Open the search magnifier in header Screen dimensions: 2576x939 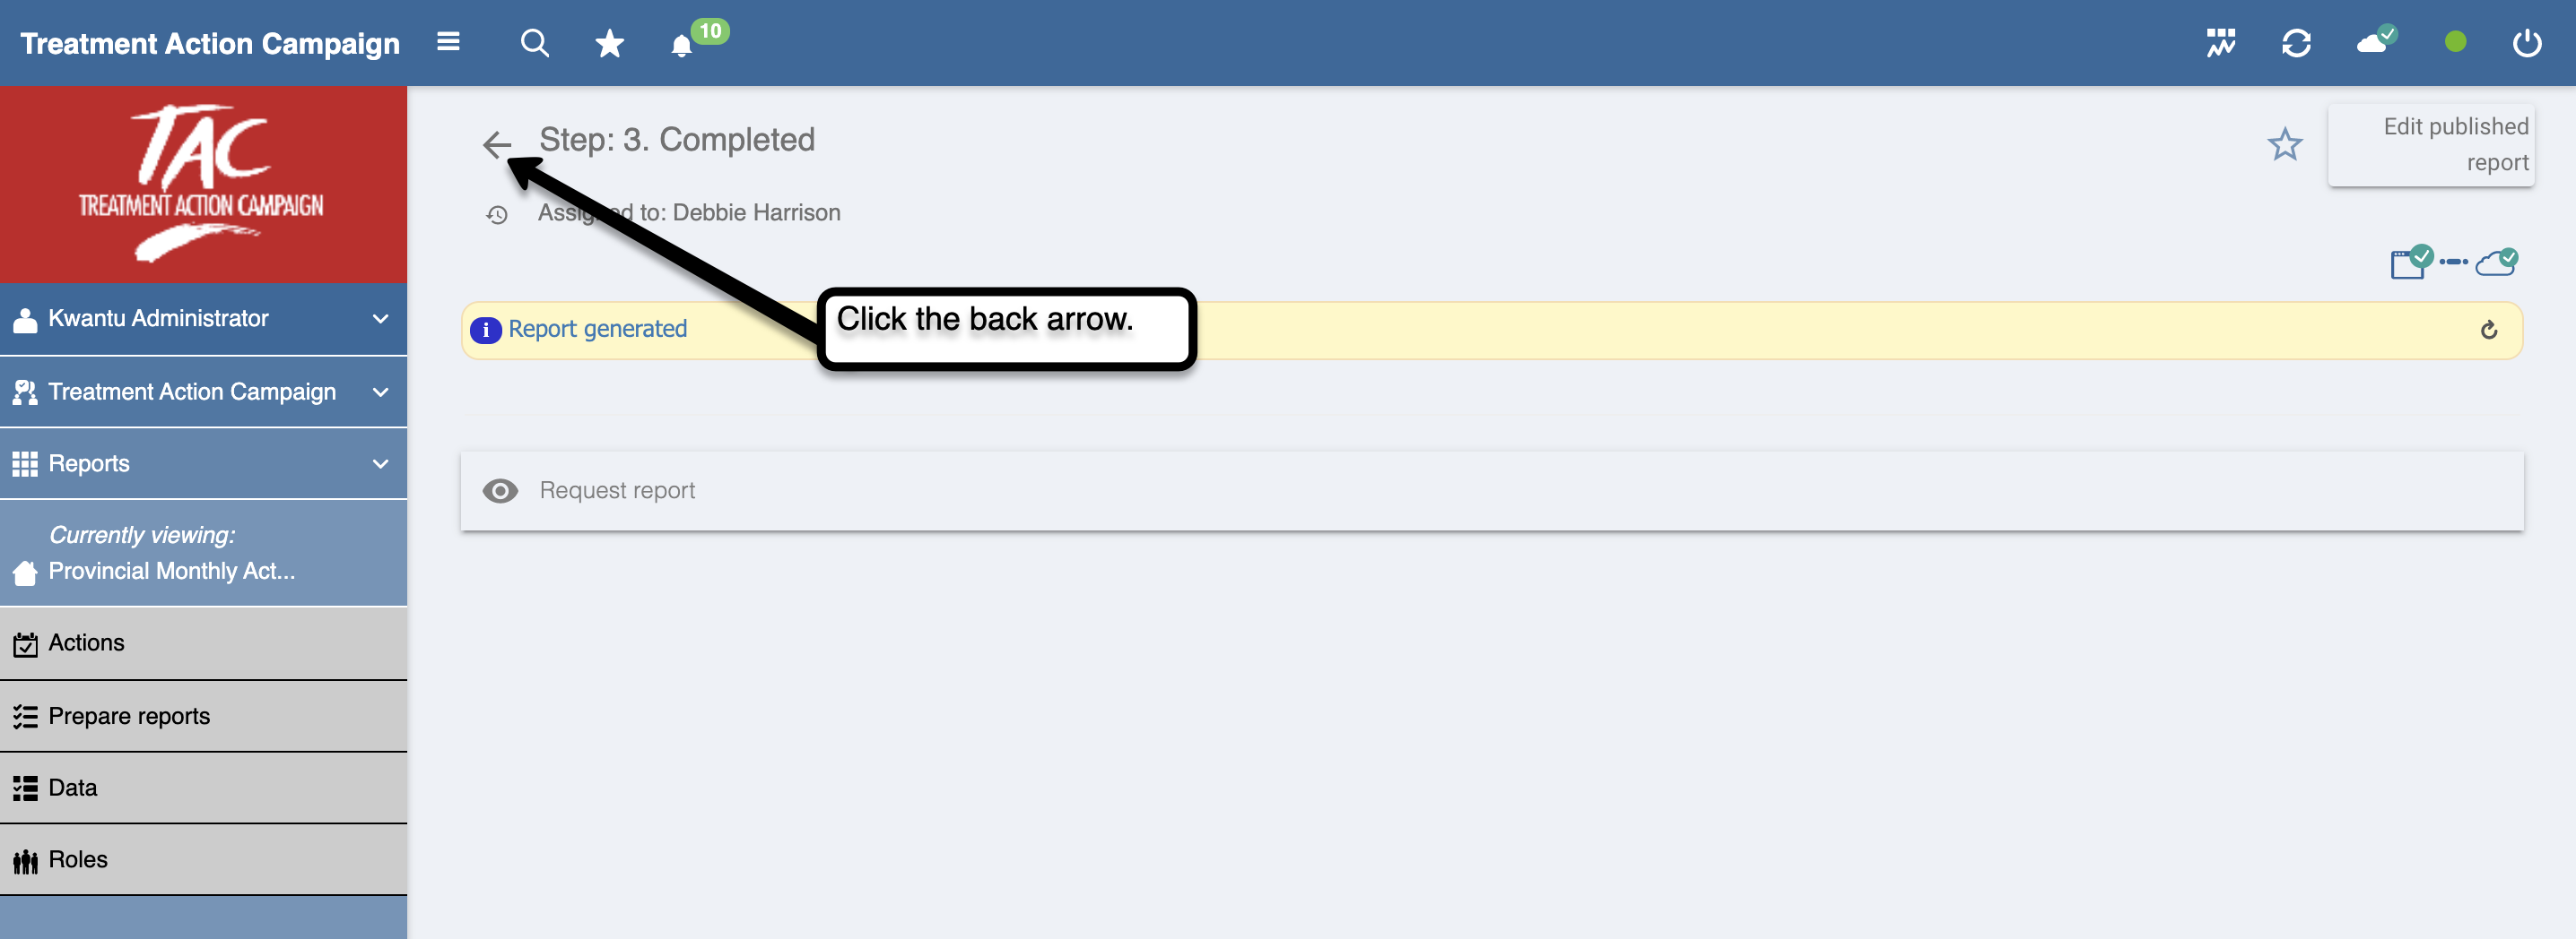coord(535,43)
